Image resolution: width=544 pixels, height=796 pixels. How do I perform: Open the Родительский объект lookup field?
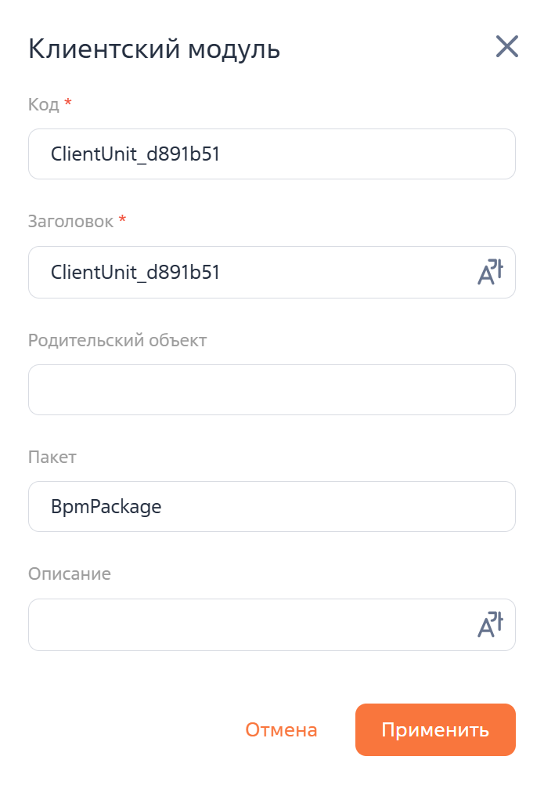272,389
